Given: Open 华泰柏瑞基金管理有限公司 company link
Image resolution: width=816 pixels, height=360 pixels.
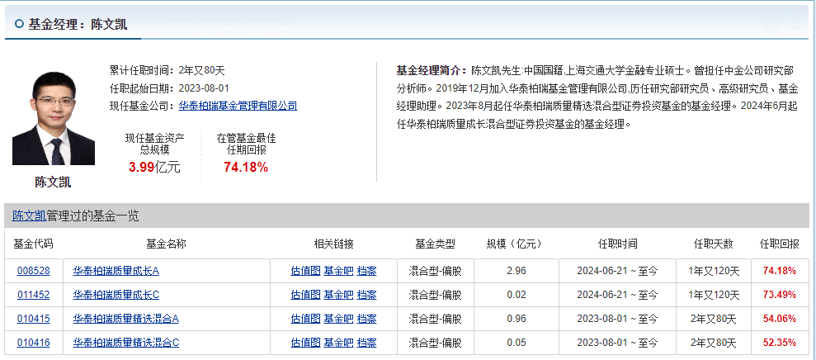Looking at the screenshot, I should pos(238,106).
